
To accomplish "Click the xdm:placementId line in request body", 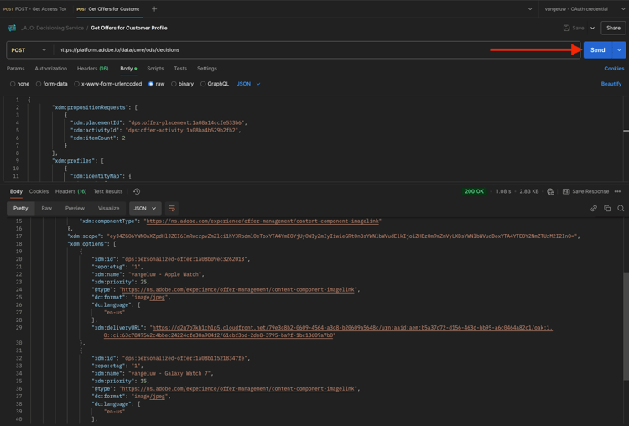I will pyautogui.click(x=159, y=122).
